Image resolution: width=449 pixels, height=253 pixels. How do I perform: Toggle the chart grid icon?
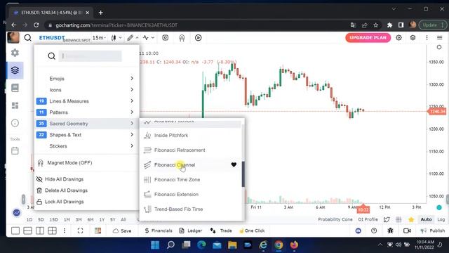tap(398, 219)
